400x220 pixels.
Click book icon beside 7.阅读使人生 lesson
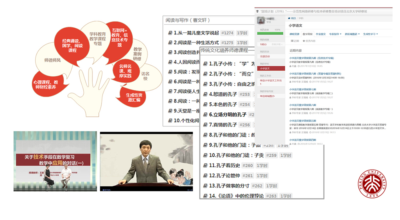pyautogui.click(x=170, y=91)
